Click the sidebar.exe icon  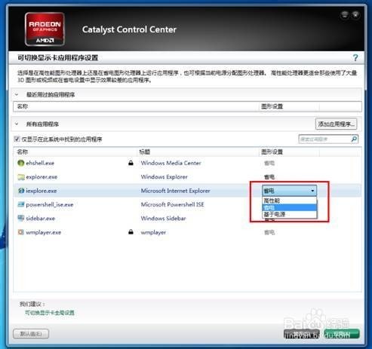tap(21, 218)
